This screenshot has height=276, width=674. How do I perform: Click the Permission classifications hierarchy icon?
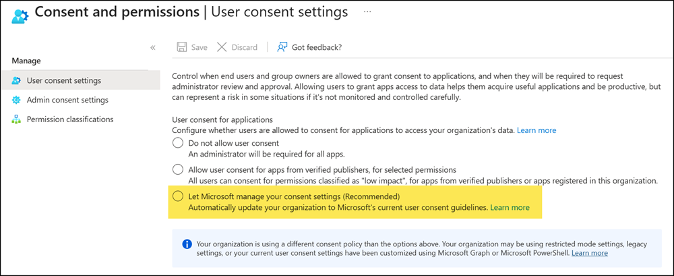pos(16,119)
